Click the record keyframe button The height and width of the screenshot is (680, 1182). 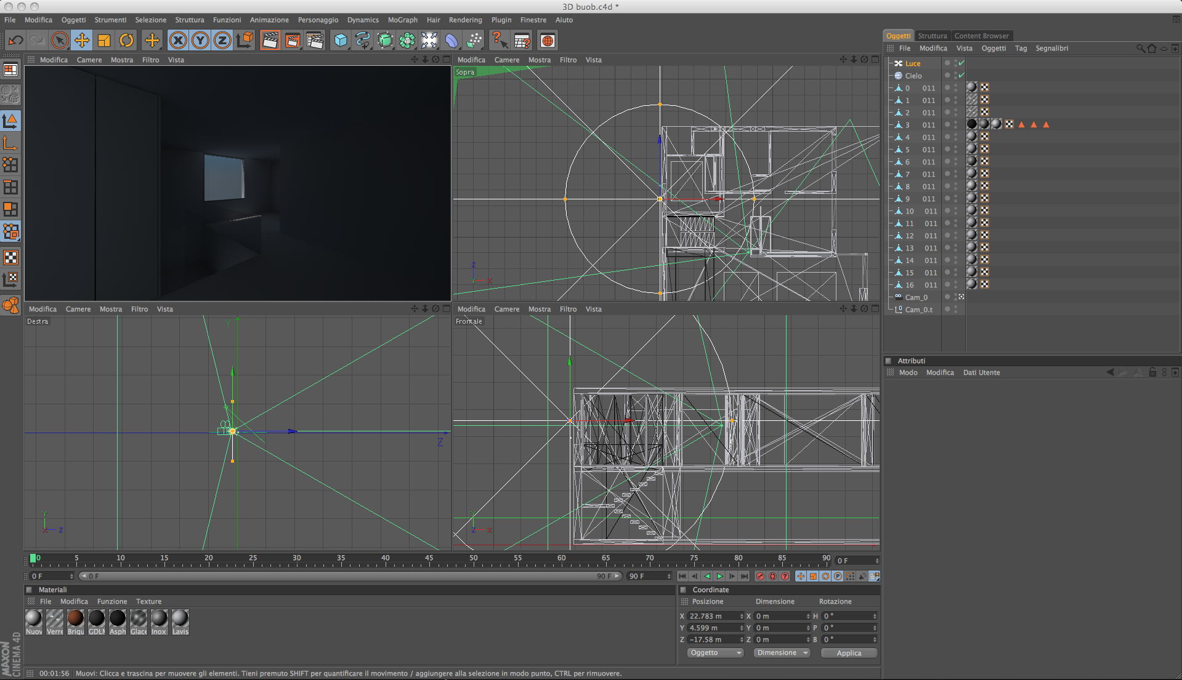[760, 576]
